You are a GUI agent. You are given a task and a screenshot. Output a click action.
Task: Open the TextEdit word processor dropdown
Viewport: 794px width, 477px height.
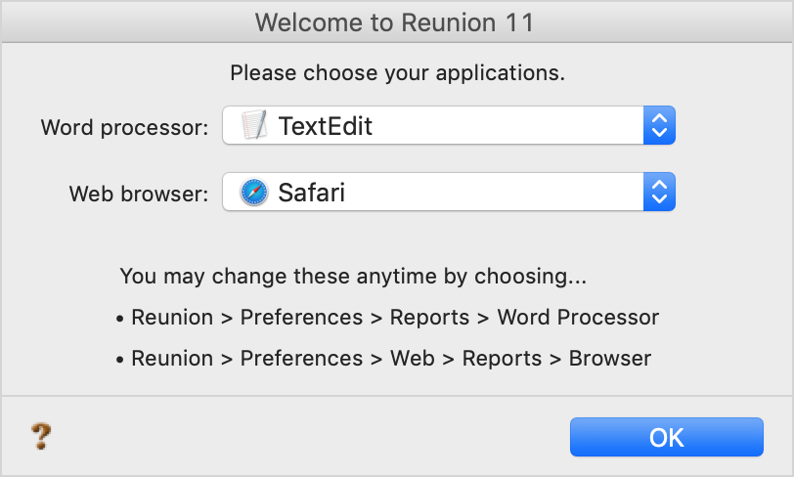point(449,125)
